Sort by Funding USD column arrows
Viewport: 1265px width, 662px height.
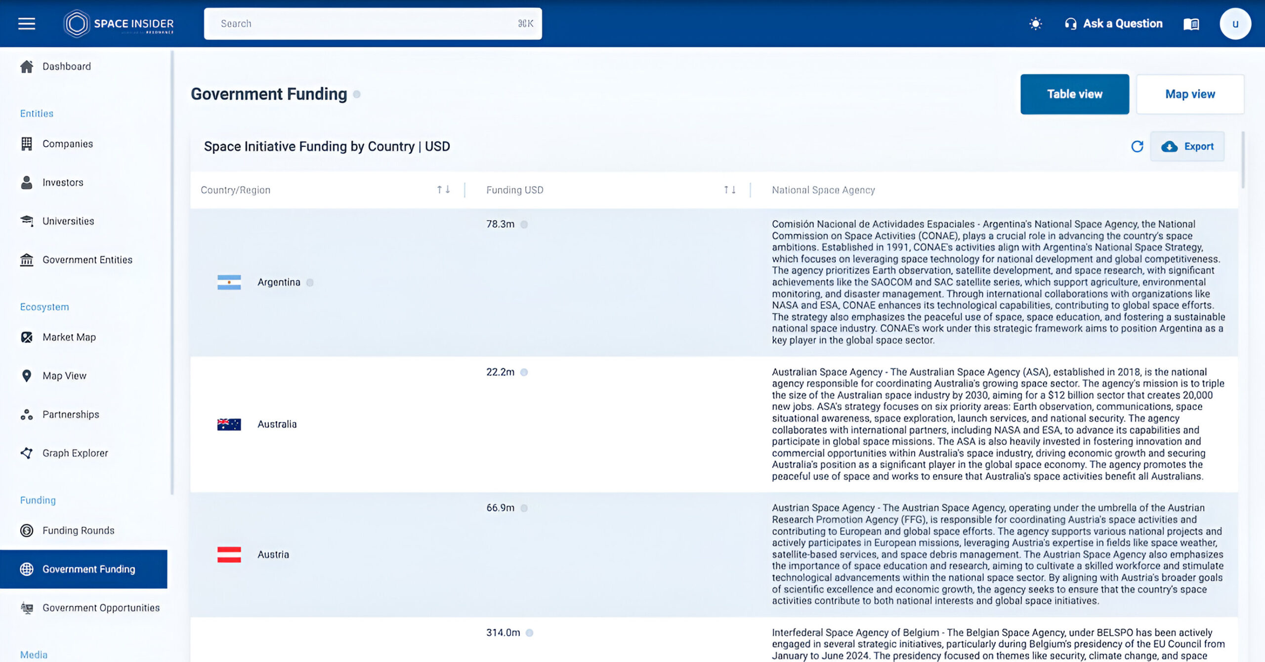730,190
